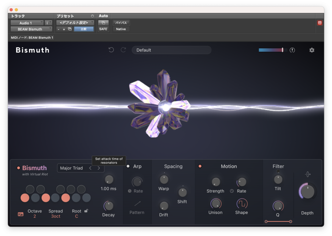Screen dimensions: 332x236
Task: Toggle the D note key, second lower-row circle
Action: pyautogui.click(x=35, y=198)
